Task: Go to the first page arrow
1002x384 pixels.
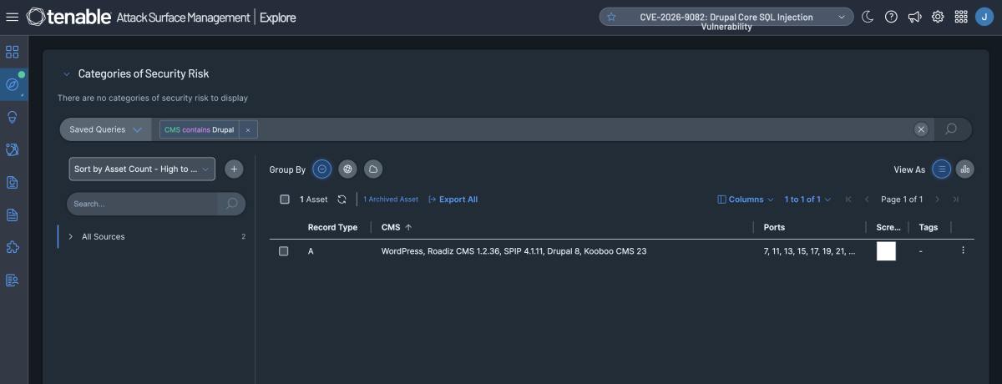Action: pos(848,200)
